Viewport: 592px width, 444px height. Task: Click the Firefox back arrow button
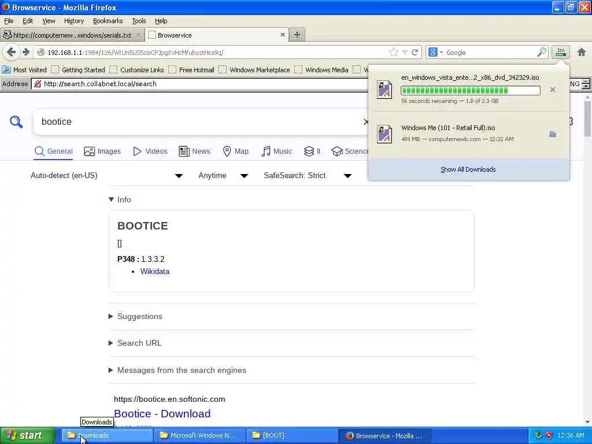pos(12,52)
